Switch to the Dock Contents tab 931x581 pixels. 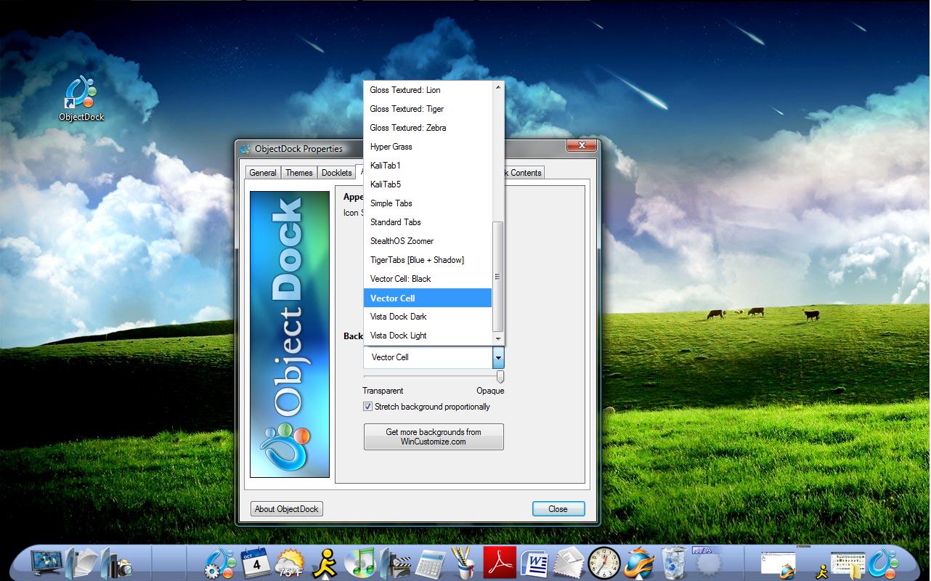[524, 173]
